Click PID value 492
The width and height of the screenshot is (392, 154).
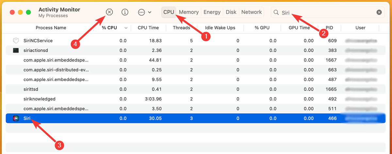click(x=333, y=99)
